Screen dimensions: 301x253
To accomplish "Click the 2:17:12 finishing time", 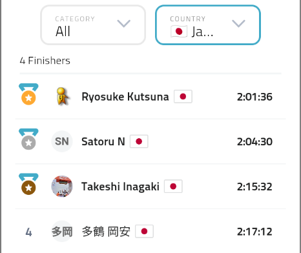I will (254, 232).
